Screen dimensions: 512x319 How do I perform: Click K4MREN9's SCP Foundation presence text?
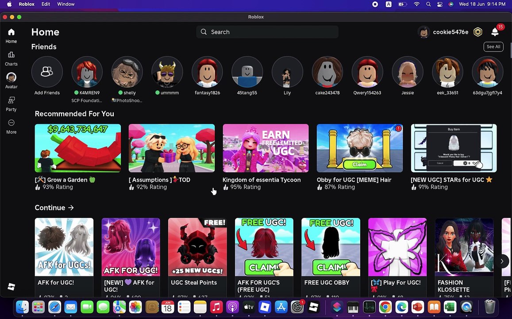[87, 100]
